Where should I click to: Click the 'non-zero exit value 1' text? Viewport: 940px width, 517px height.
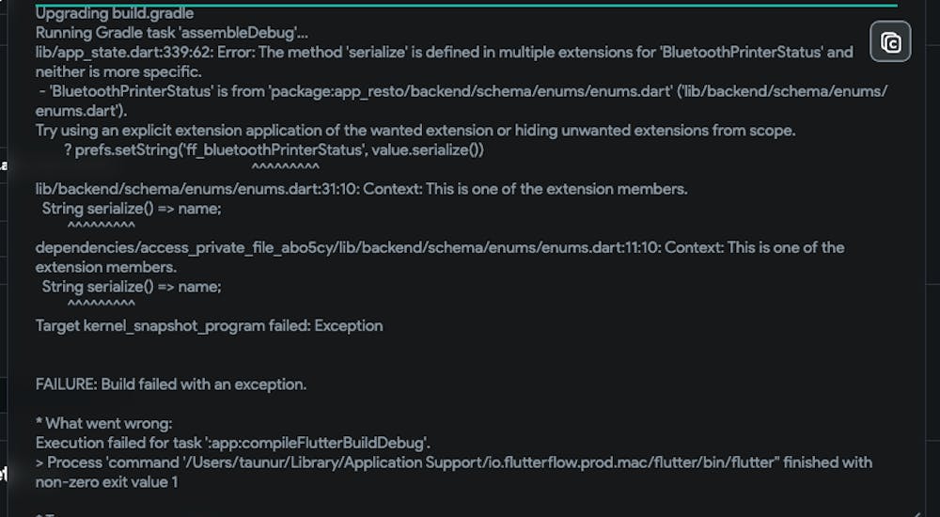(107, 482)
